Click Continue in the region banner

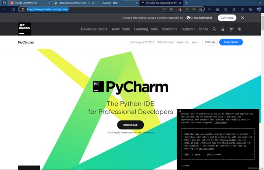(x=227, y=18)
